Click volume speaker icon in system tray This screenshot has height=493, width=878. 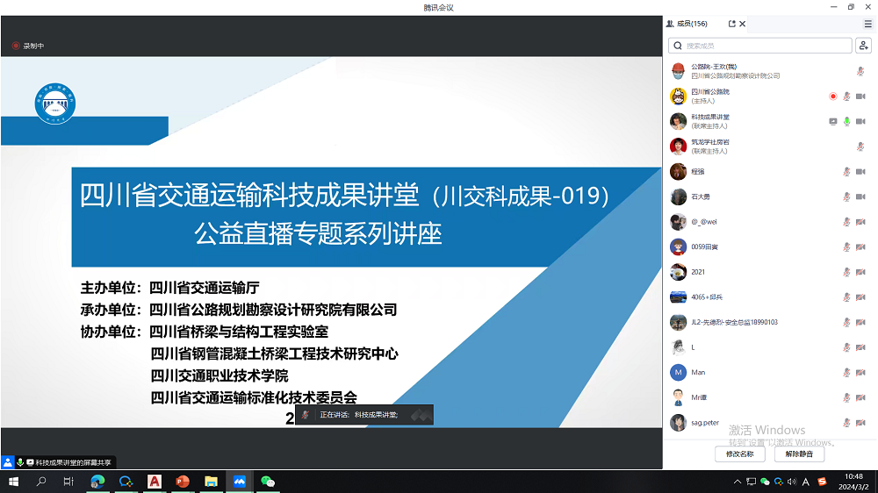pos(792,482)
